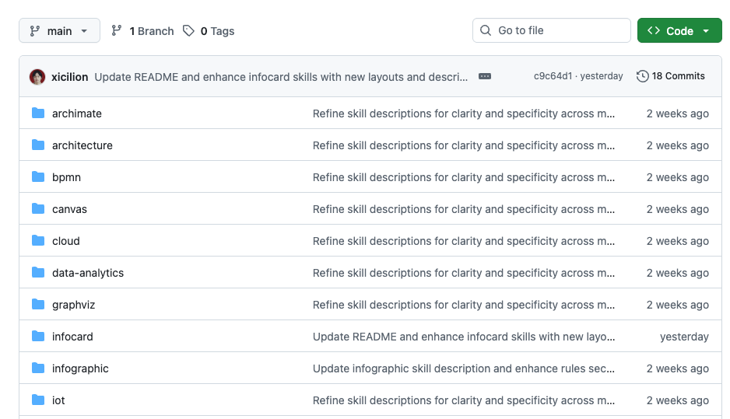Click the folder icon for canvas
Image resolution: width=730 pixels, height=419 pixels.
(x=38, y=209)
